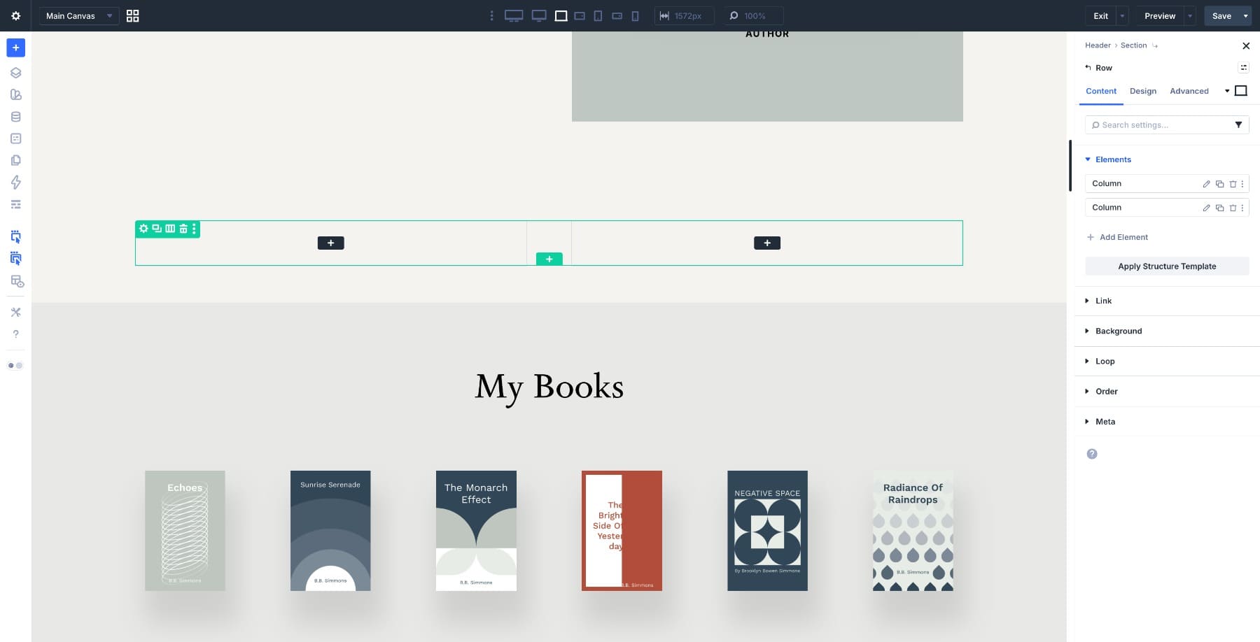Expand the Loop settings section
Image resolution: width=1260 pixels, height=642 pixels.
click(1105, 361)
